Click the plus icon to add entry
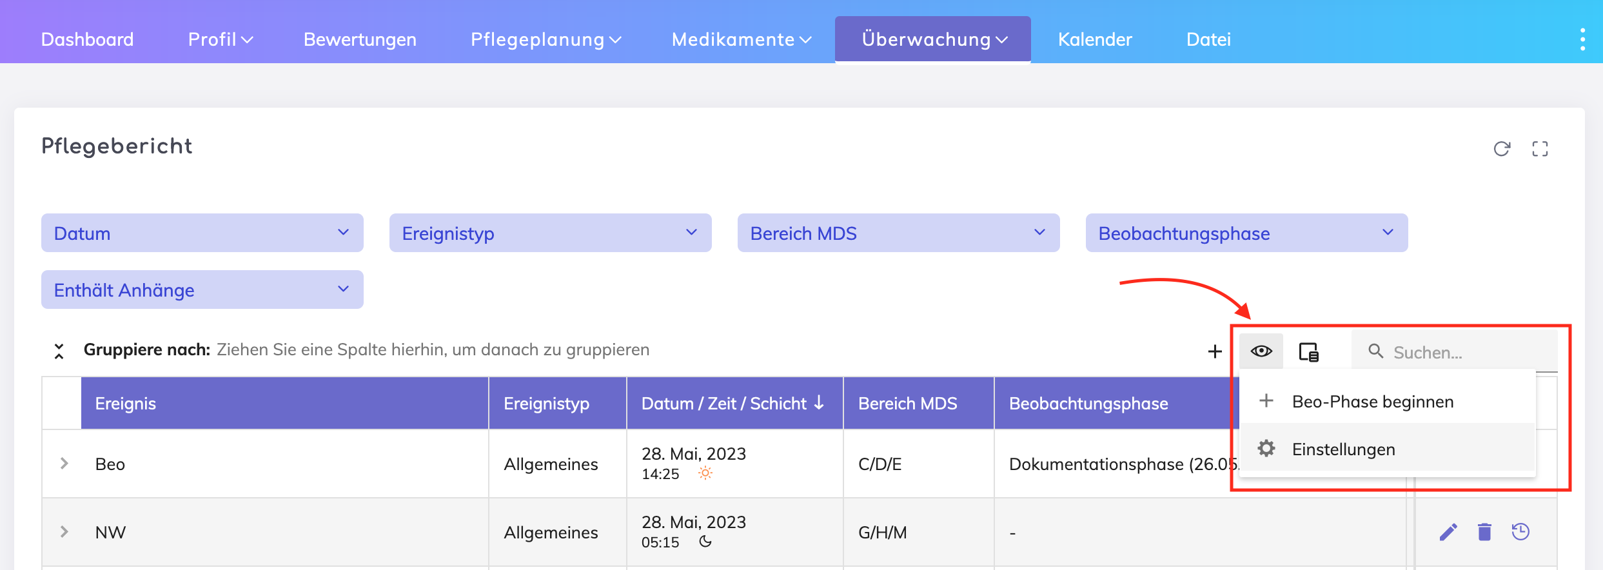 tap(1215, 351)
